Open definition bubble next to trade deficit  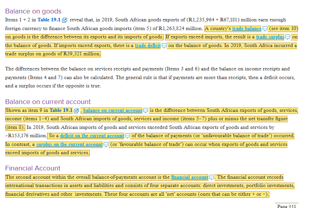click(x=164, y=45)
